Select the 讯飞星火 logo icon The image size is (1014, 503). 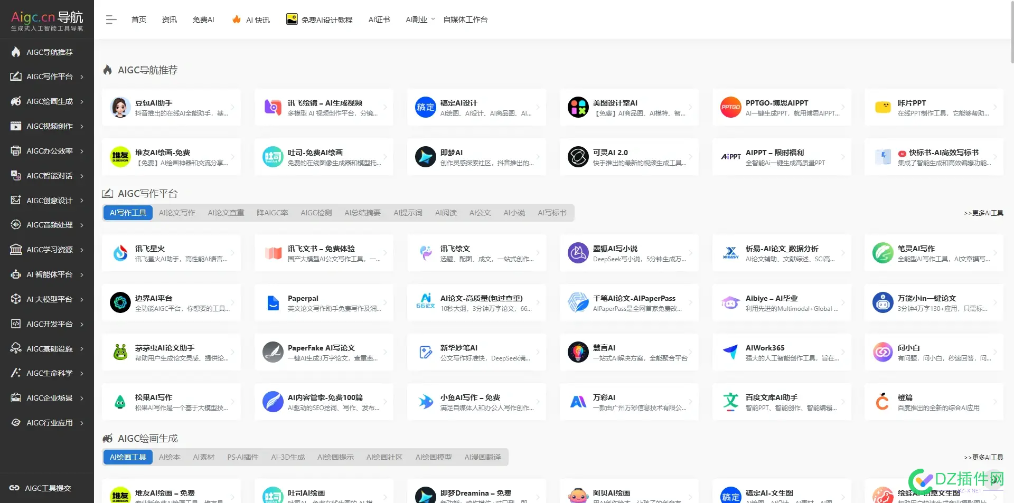point(120,253)
